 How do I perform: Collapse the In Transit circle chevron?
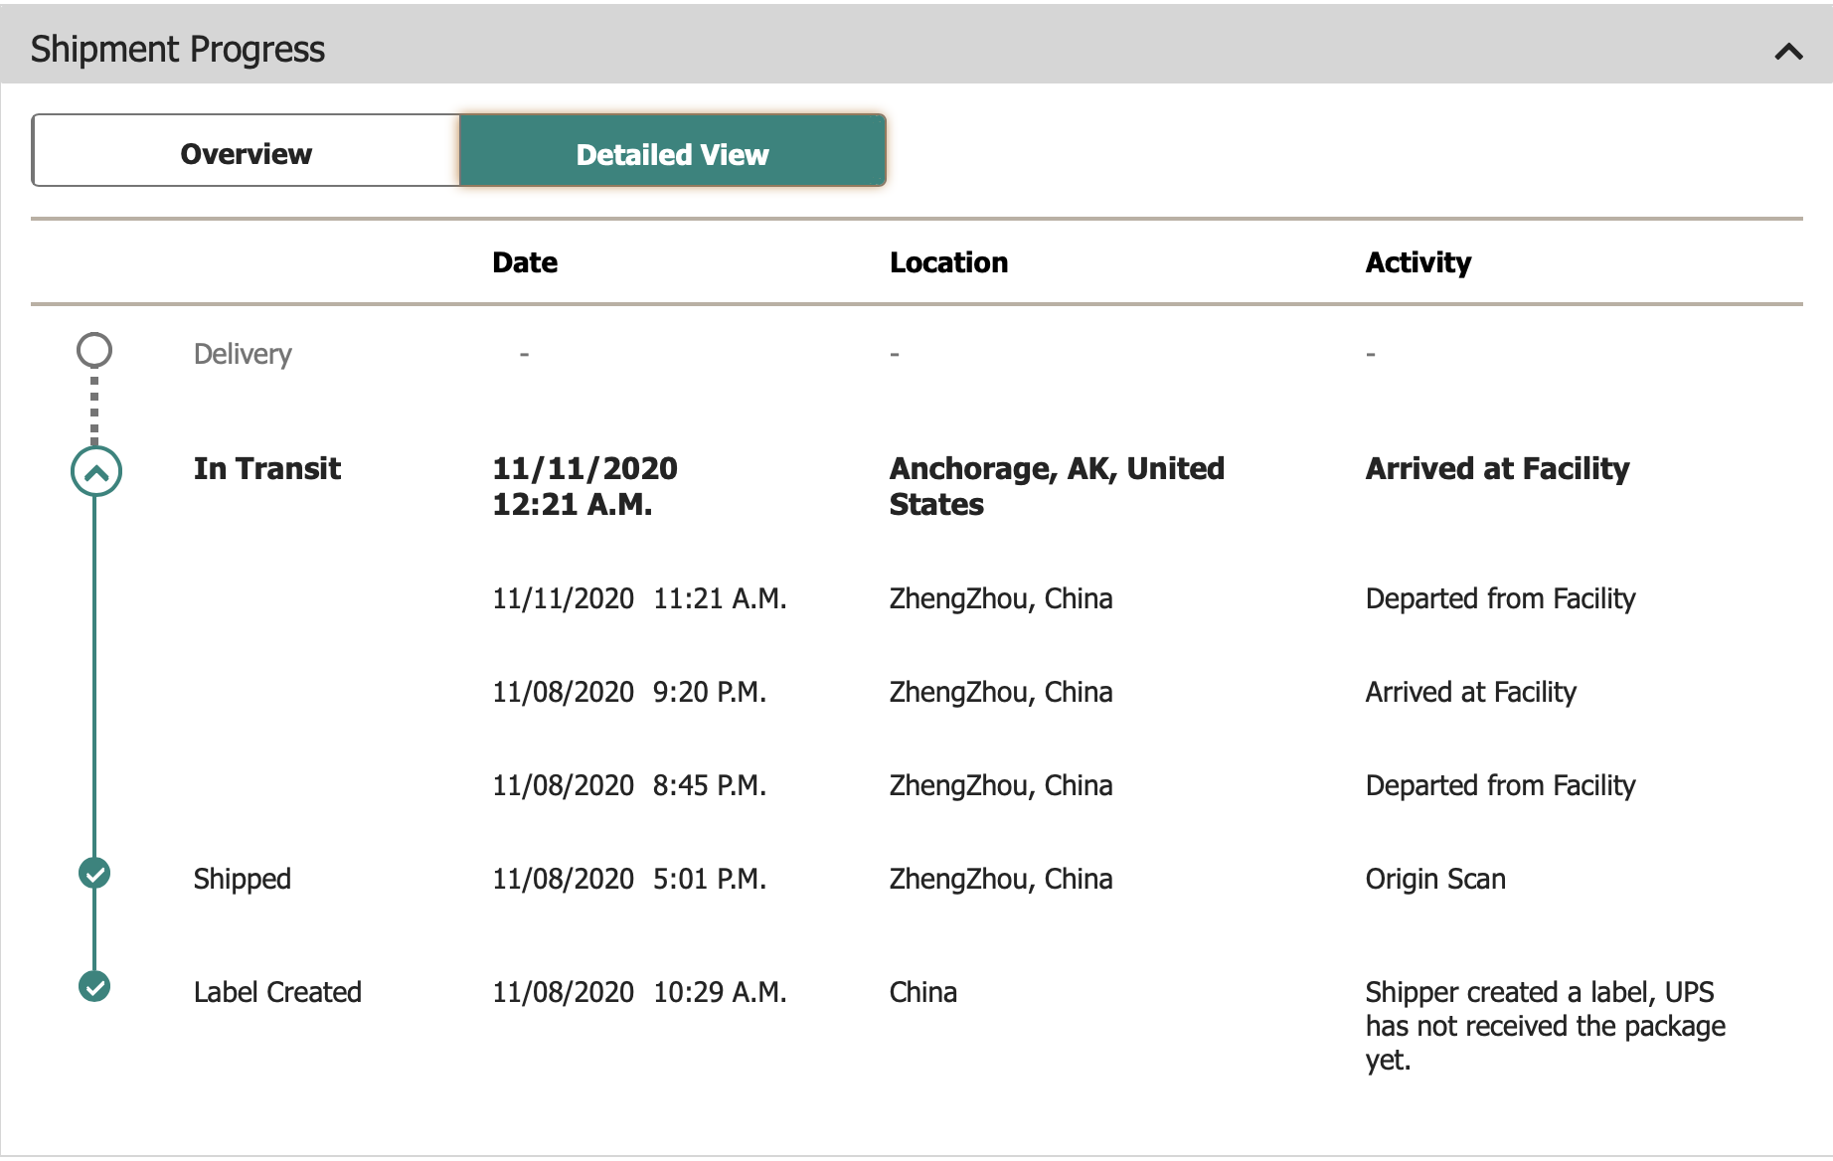(x=95, y=472)
